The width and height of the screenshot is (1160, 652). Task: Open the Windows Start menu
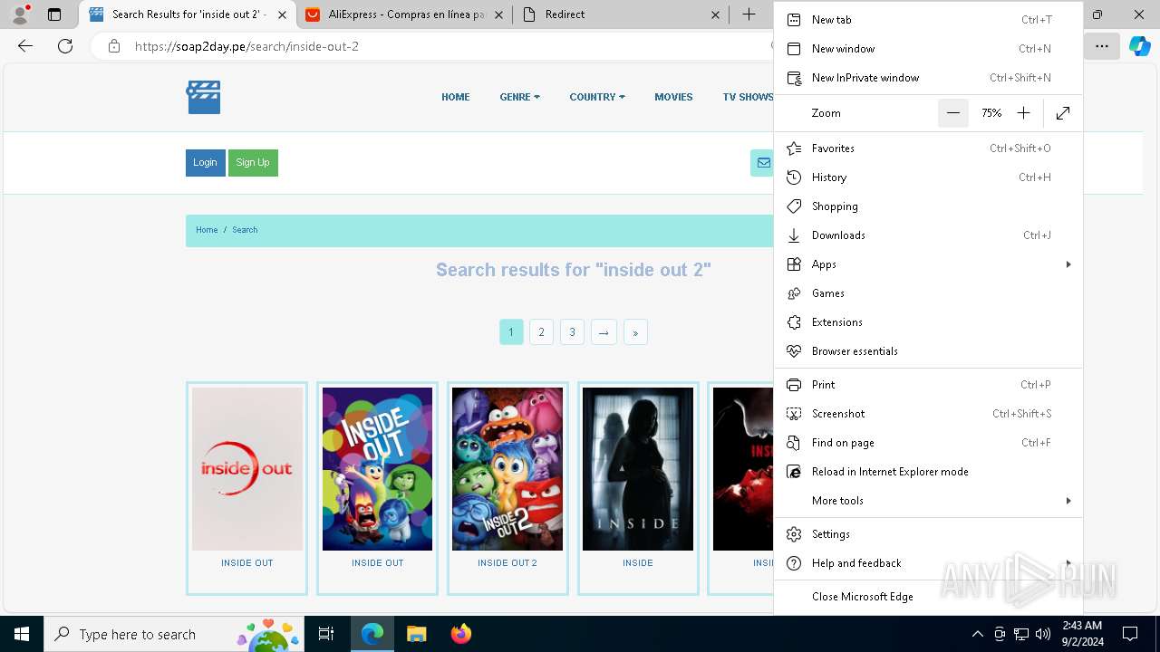tap(22, 634)
